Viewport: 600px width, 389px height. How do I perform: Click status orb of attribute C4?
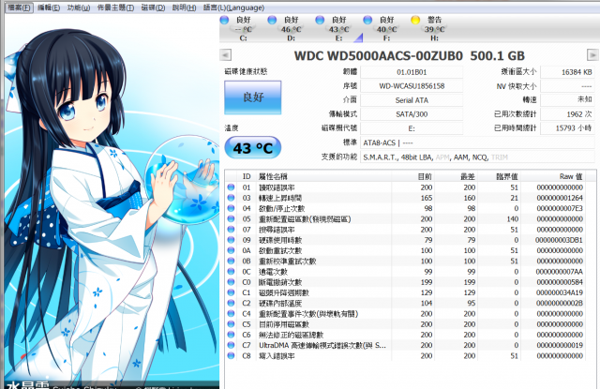[x=231, y=314]
